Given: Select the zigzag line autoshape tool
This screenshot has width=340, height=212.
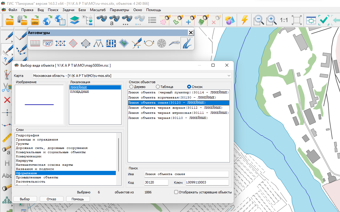Looking at the screenshot, I should tap(98, 43).
